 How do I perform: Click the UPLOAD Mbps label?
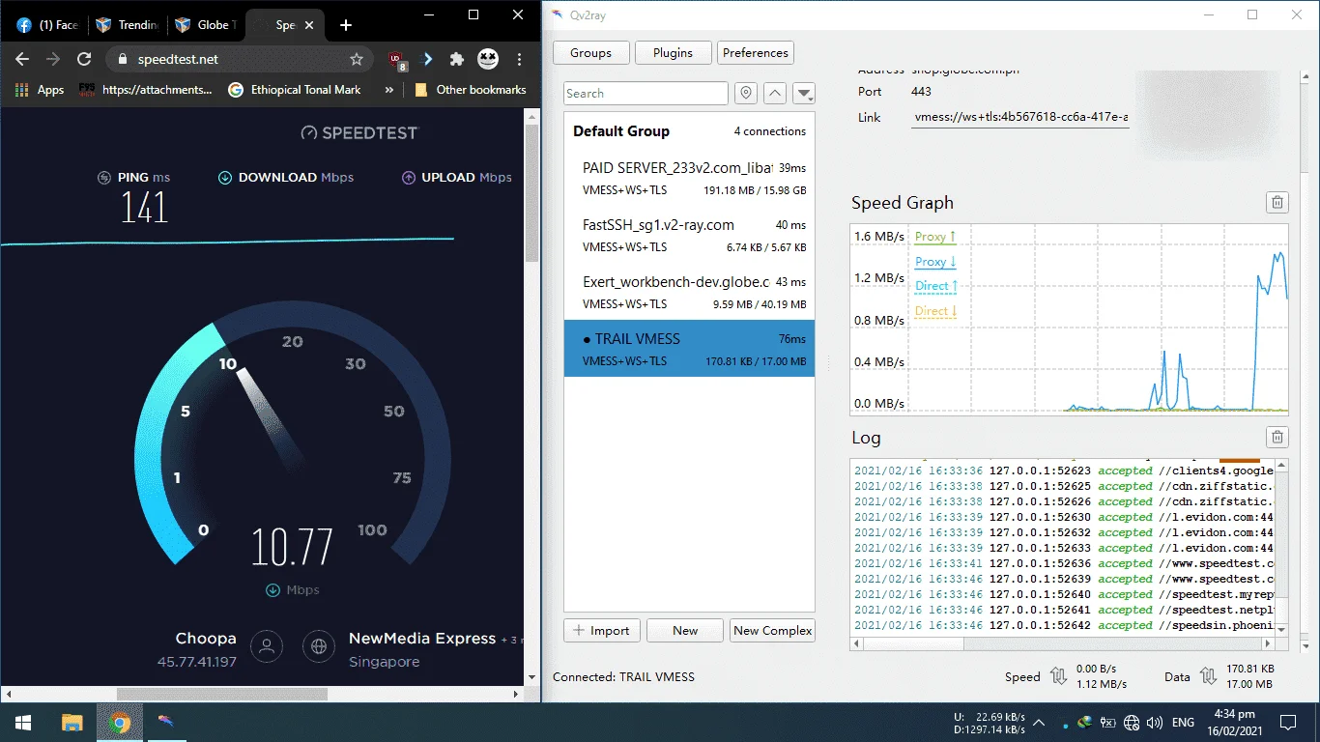(x=457, y=178)
